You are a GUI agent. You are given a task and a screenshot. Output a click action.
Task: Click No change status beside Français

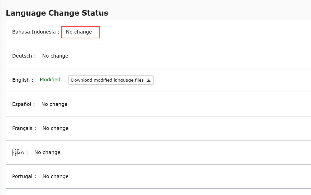point(55,128)
